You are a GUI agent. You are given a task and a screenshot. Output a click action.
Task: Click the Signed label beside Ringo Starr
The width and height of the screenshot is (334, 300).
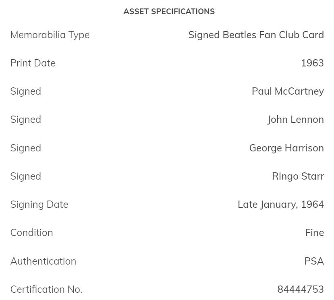coord(26,176)
